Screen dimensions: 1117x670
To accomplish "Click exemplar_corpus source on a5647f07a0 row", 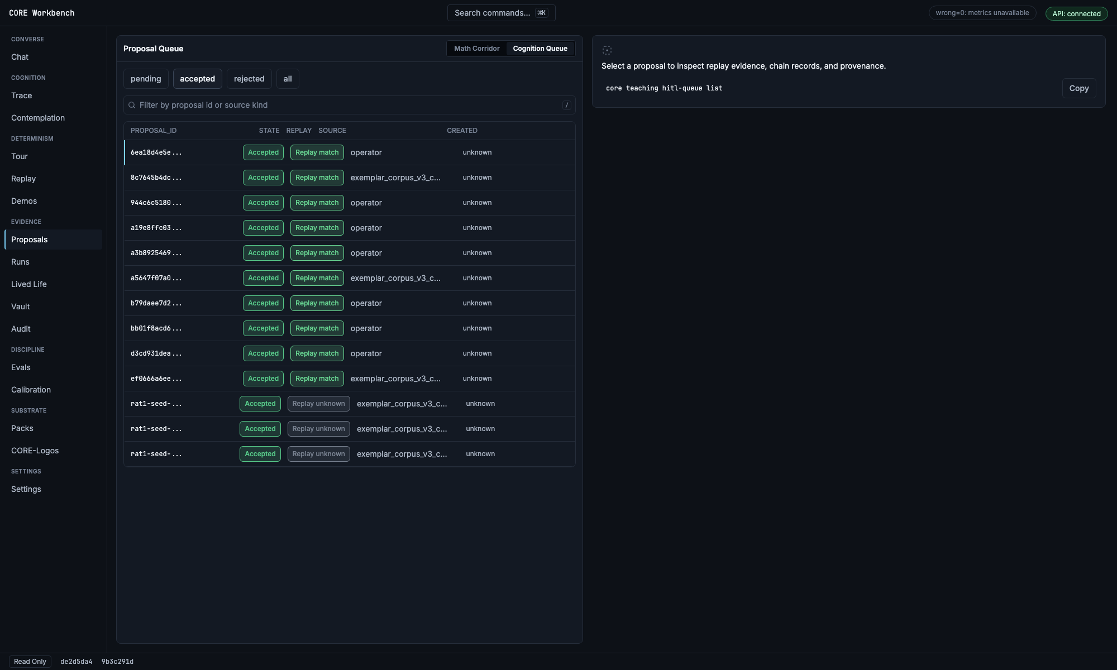I will click(395, 278).
